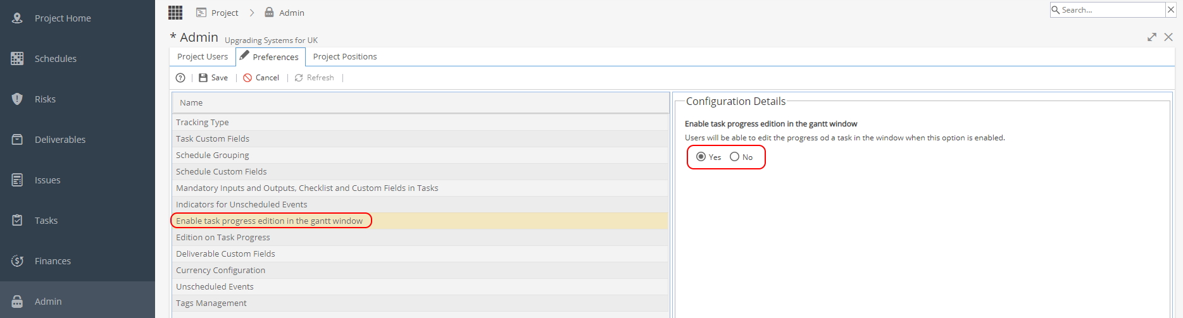Open Tags Management preference
Viewport: 1183px width, 318px height.
(420, 303)
